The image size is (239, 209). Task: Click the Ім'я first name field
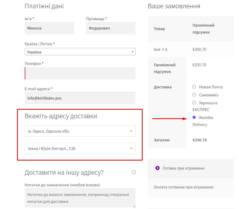pos(49,28)
